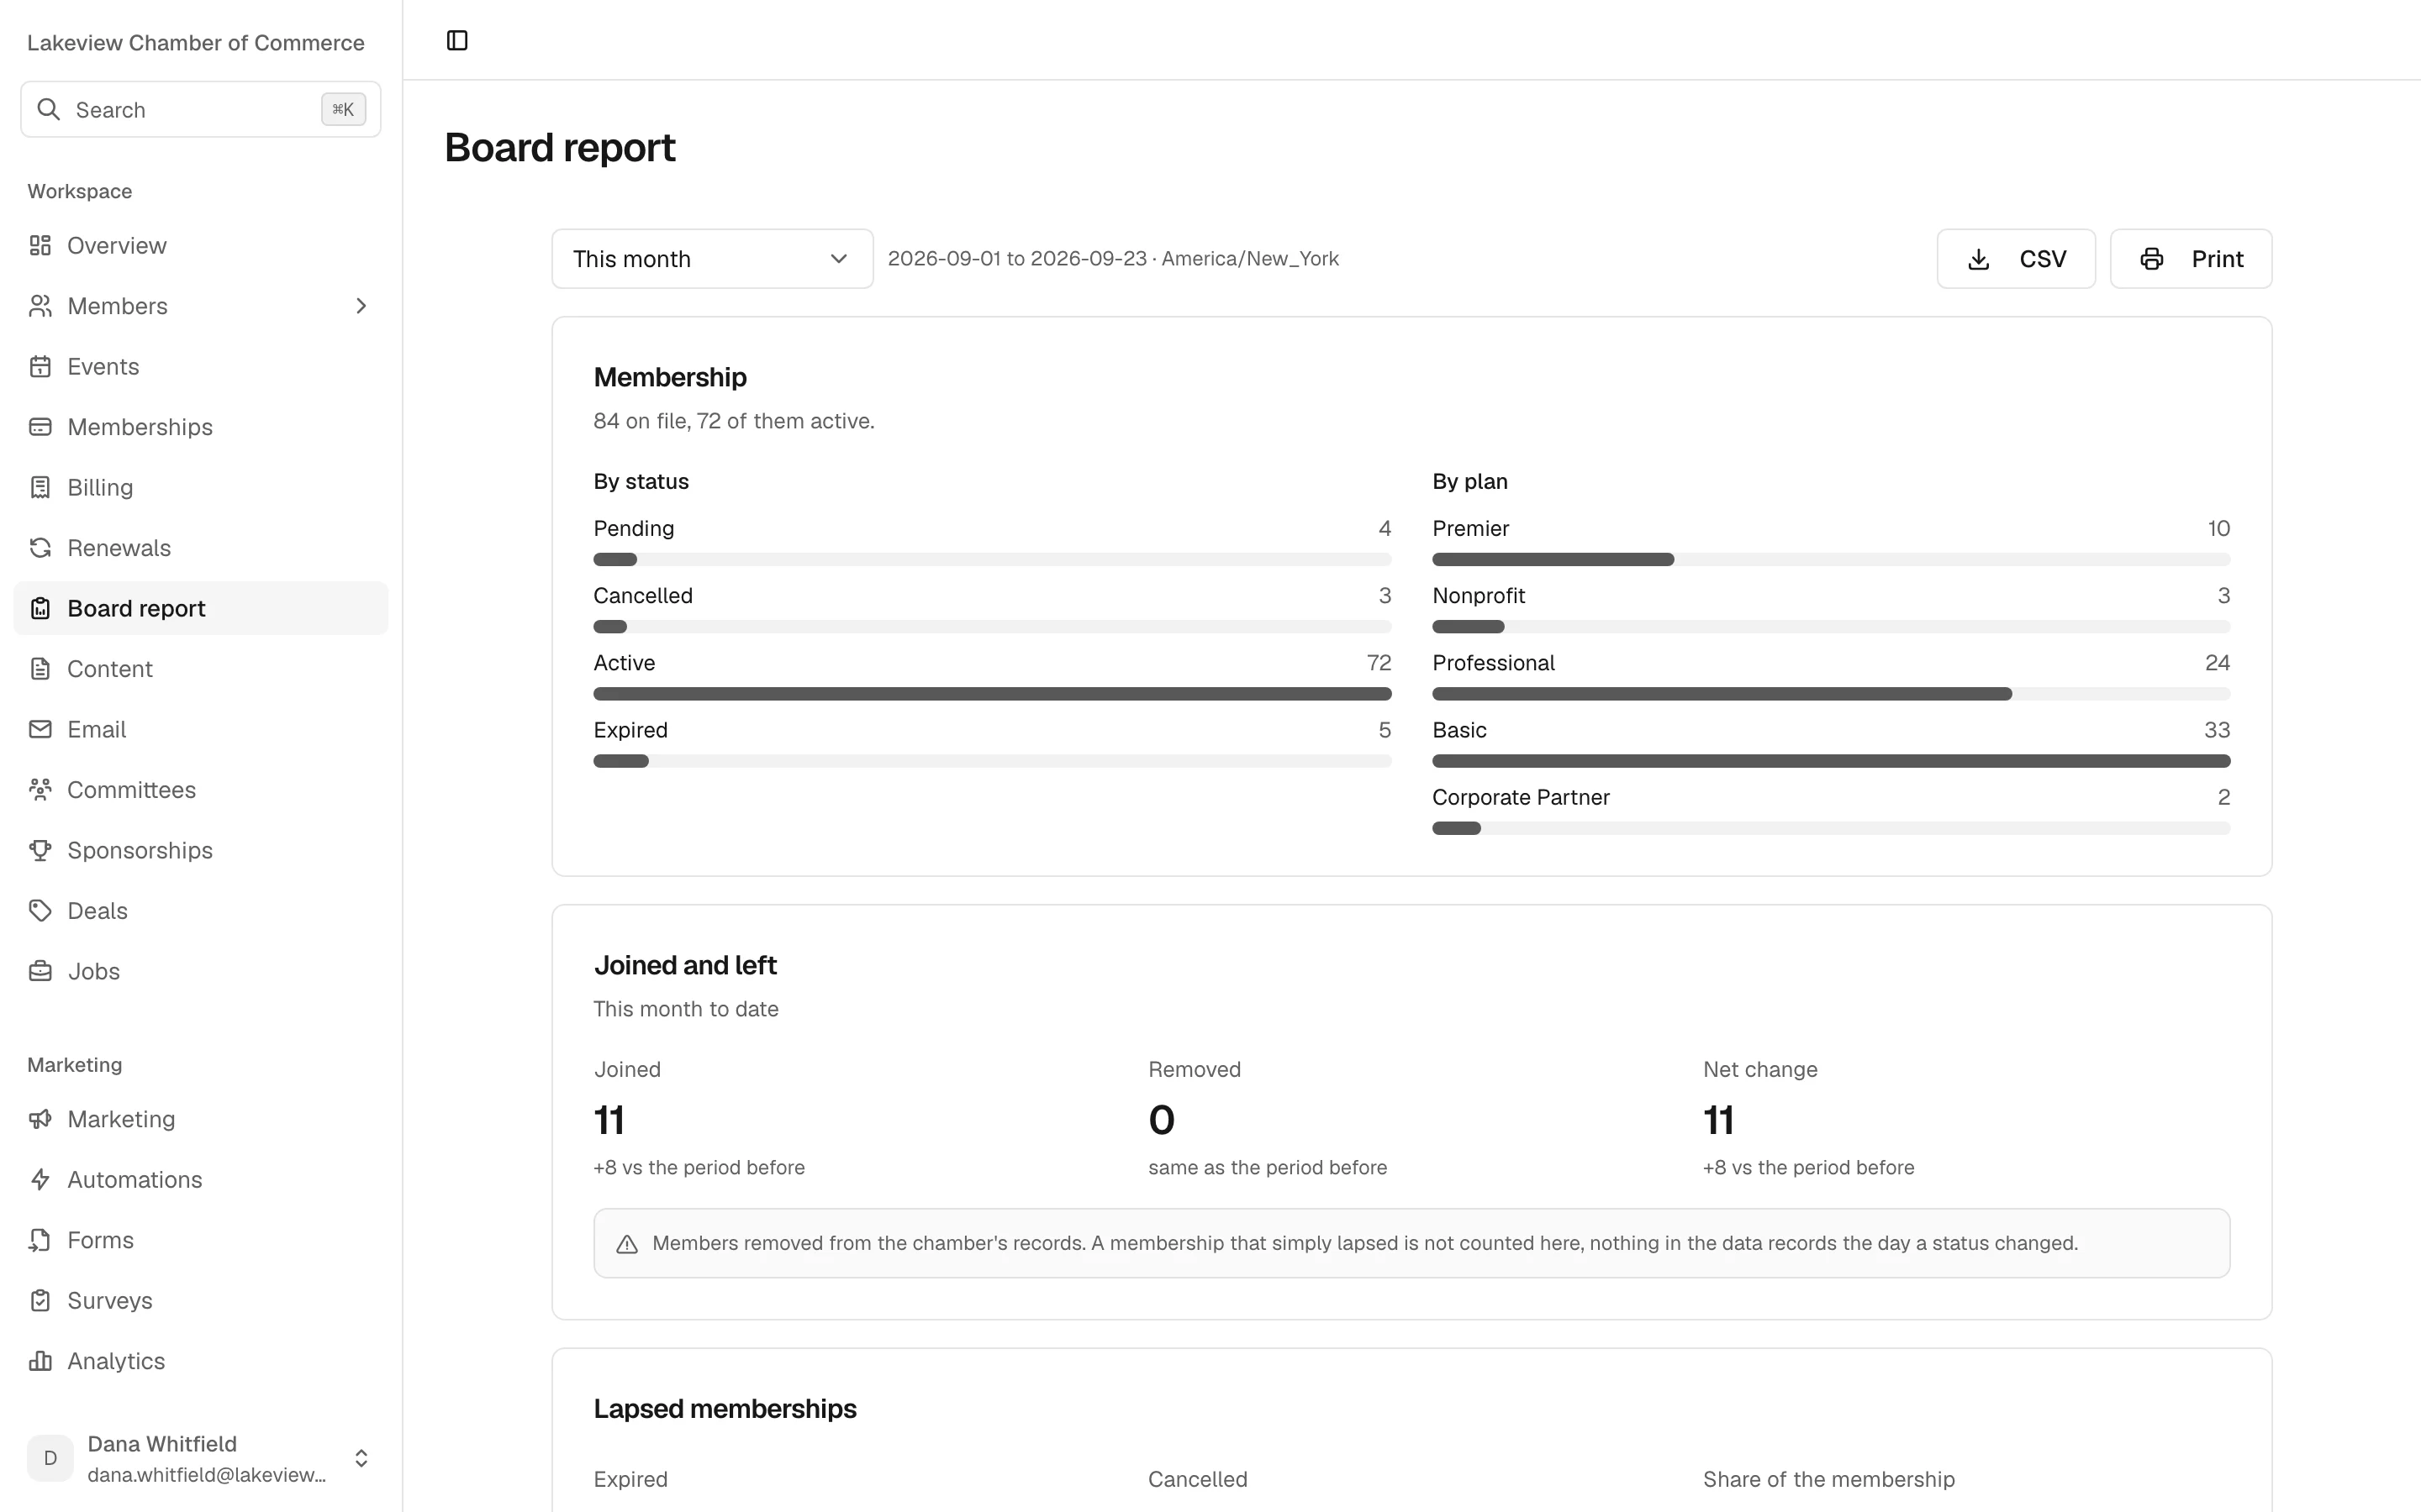Click the Sponsorships trophy icon
The height and width of the screenshot is (1512, 2421).
click(40, 850)
